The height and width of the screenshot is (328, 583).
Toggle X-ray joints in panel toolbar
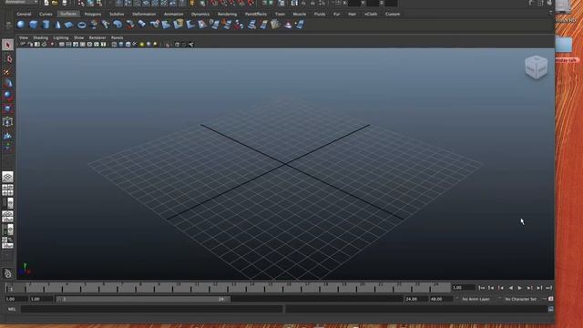(x=190, y=45)
